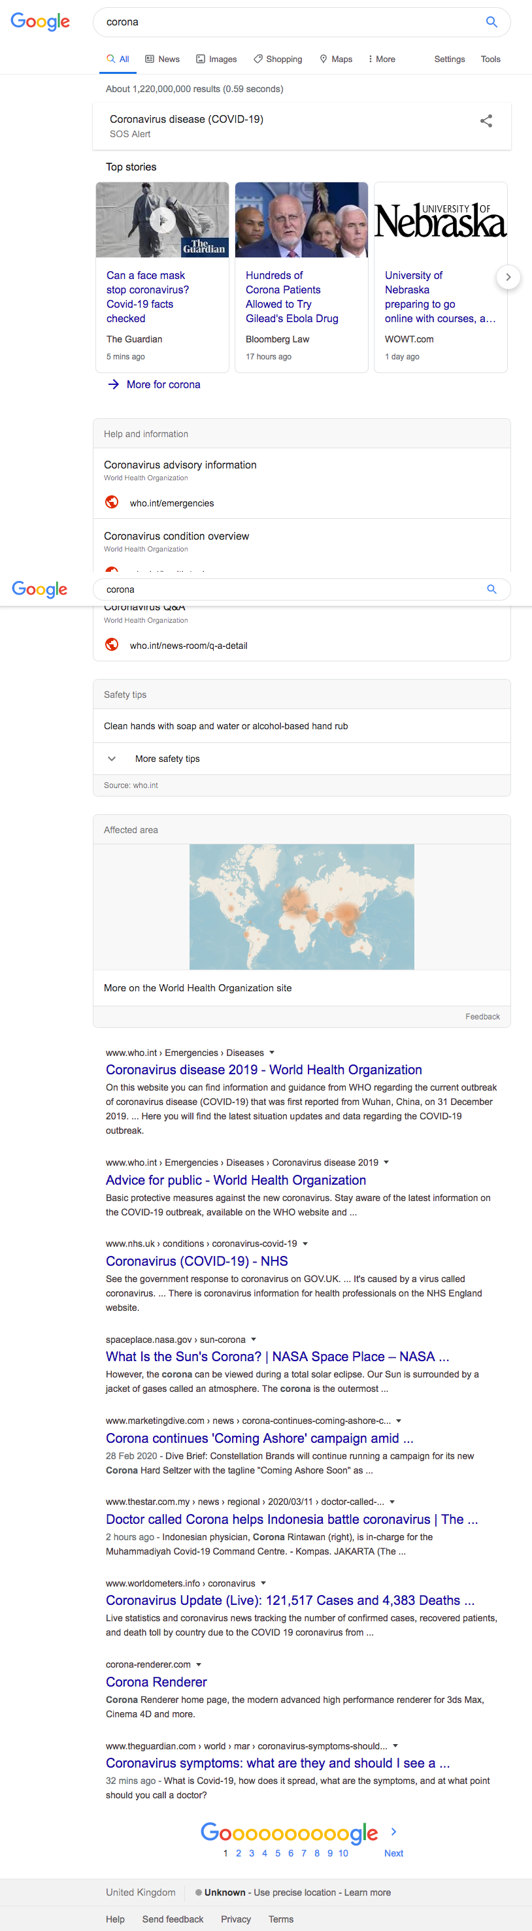The width and height of the screenshot is (532, 1931).
Task: Switch to the News tab
Action: coord(162,59)
